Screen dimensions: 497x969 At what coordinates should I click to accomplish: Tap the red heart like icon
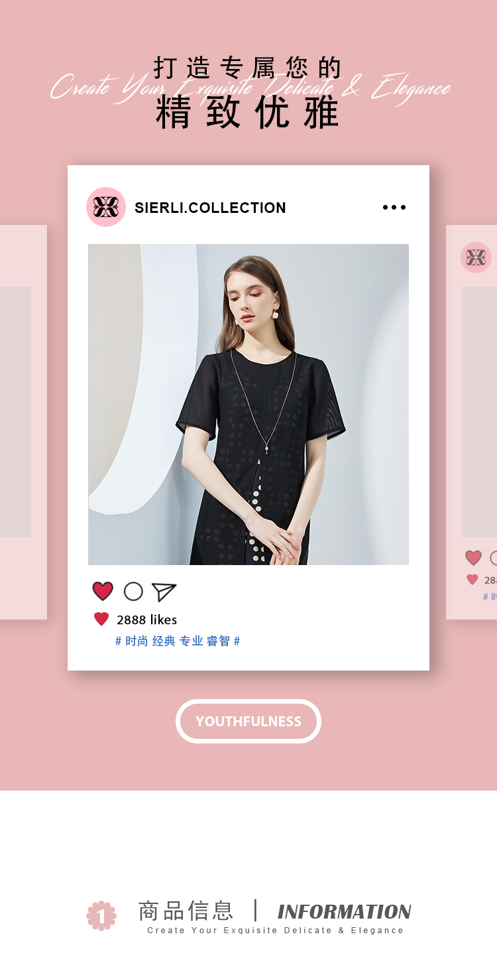tap(103, 591)
